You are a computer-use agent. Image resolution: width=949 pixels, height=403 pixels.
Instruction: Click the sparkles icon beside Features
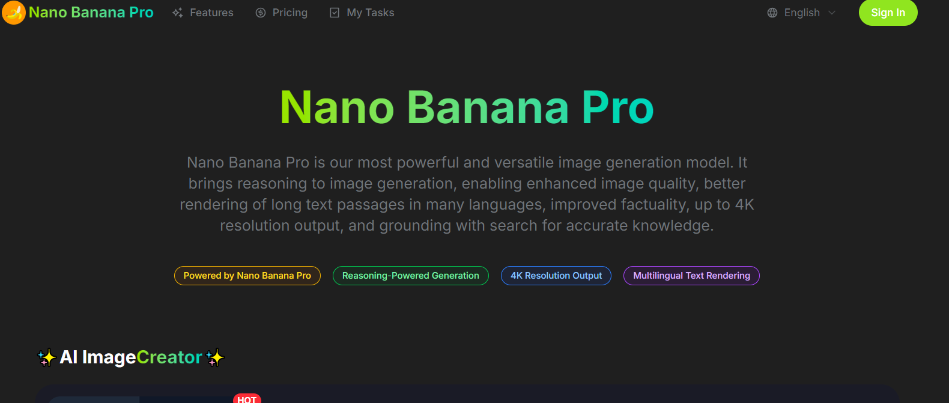(x=177, y=12)
